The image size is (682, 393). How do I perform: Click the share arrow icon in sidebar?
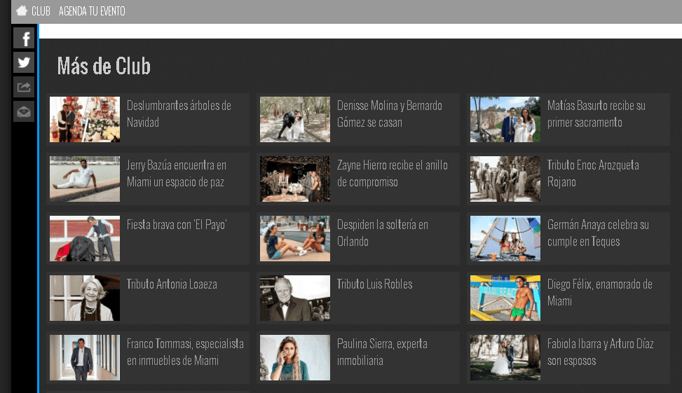click(x=24, y=87)
